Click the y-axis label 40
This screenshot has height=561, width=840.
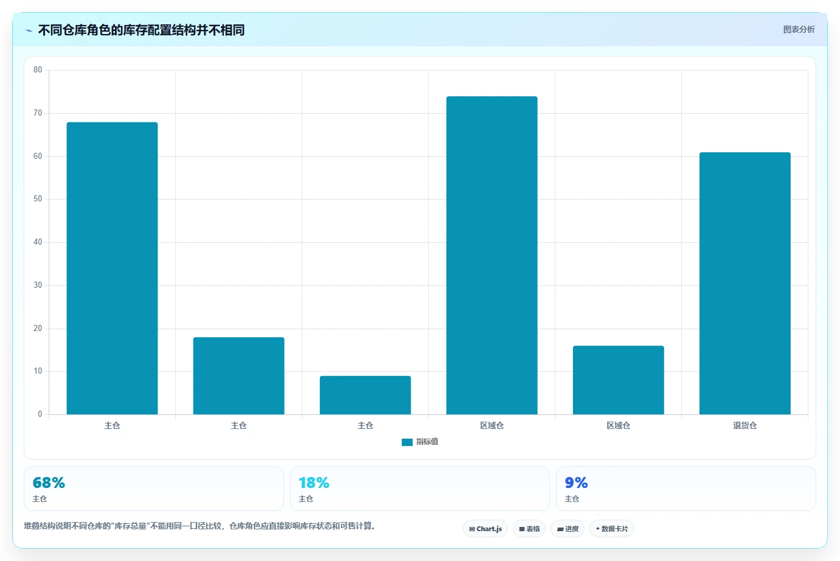[38, 242]
